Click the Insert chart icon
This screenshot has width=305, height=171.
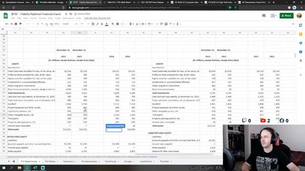(x=166, y=24)
